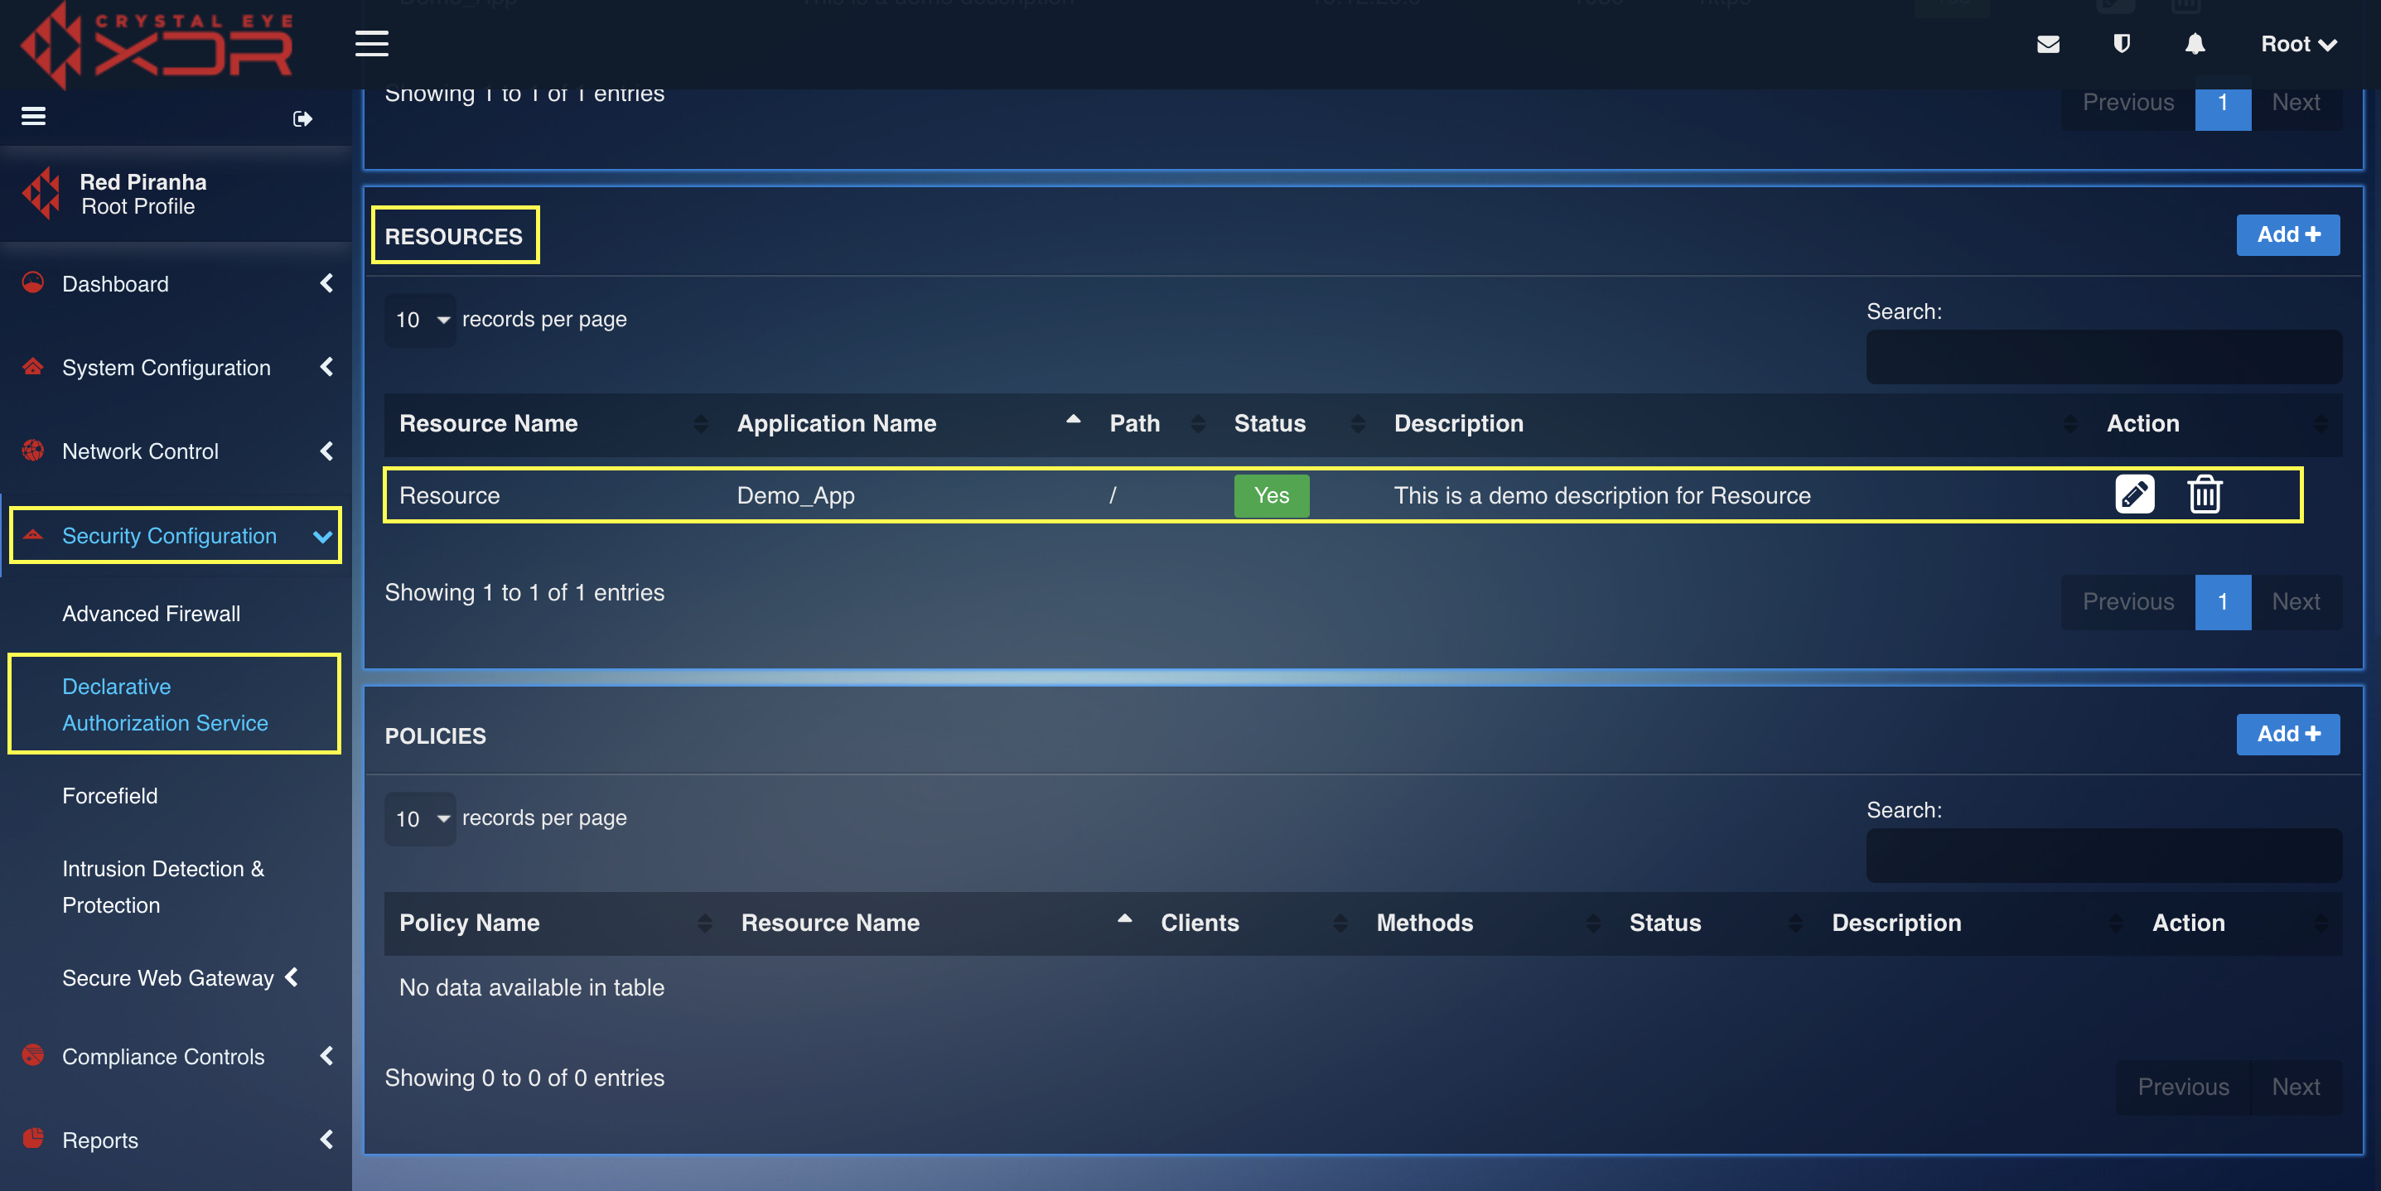
Task: Open Resources records per page dropdown
Action: click(x=420, y=320)
